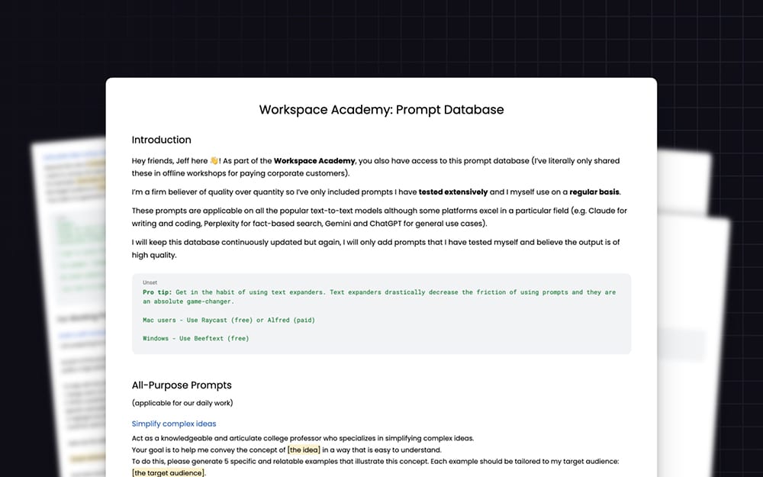Click 'These prompts are applicable' paragraph

click(x=379, y=217)
